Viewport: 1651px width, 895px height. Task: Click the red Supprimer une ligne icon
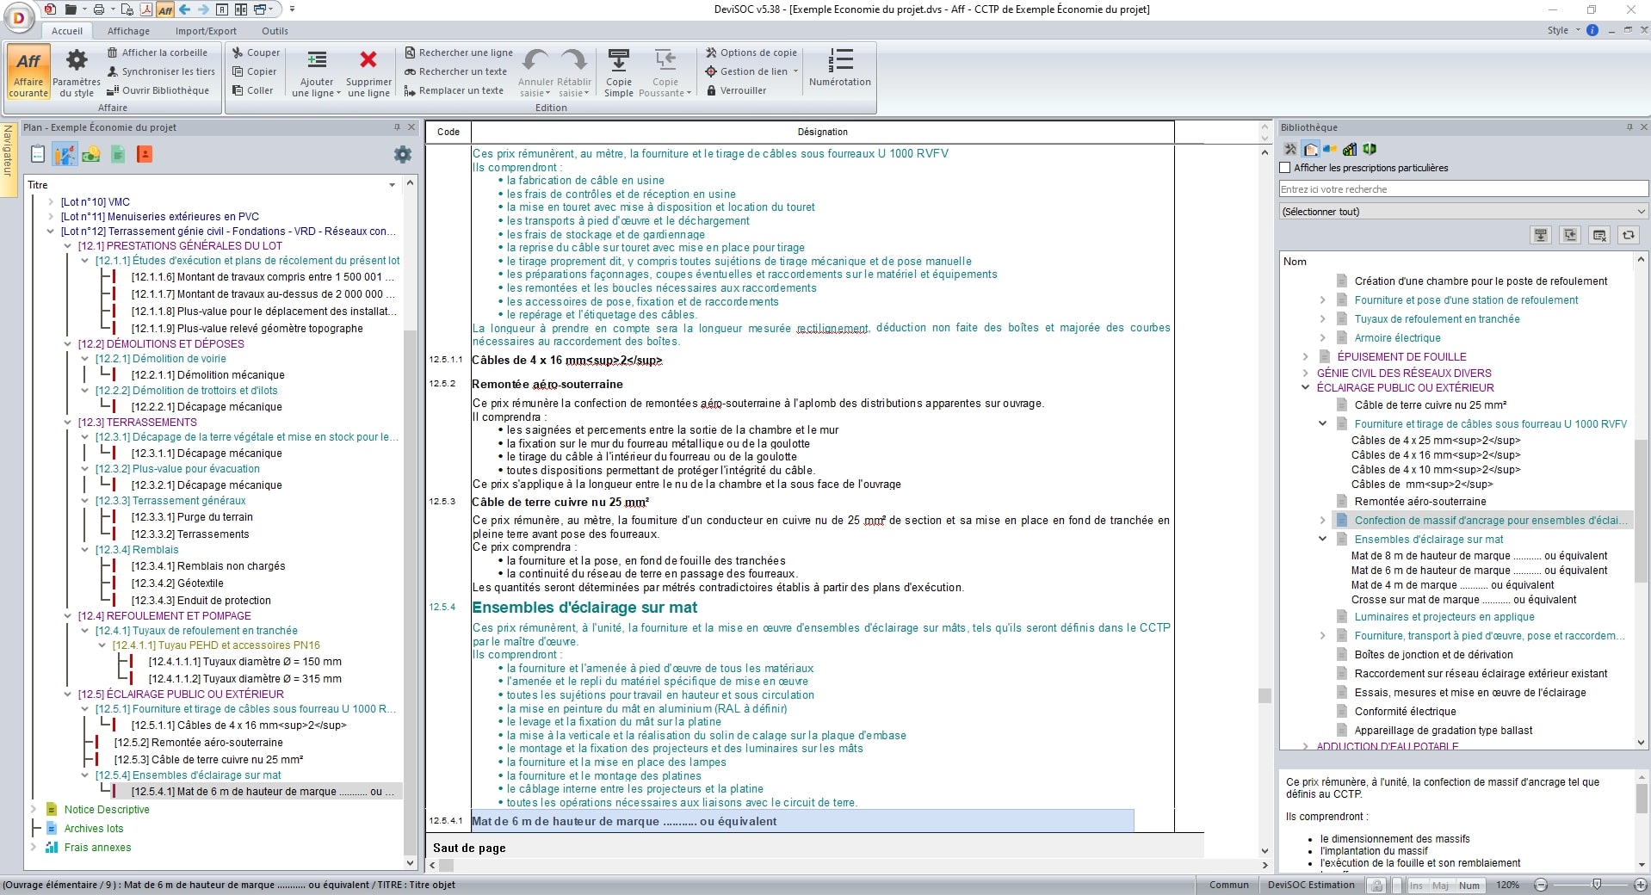[368, 60]
